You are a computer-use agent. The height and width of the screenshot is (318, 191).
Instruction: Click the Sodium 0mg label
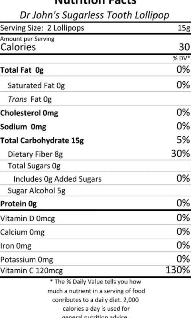point(23,127)
